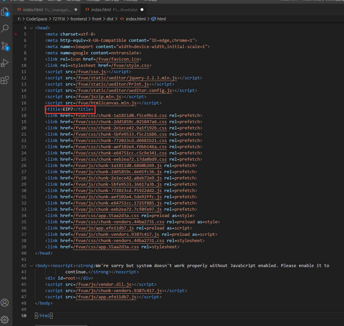The height and width of the screenshot is (326, 344).
Task: Open the Explorer view in activity bar
Action: click(x=5, y=12)
